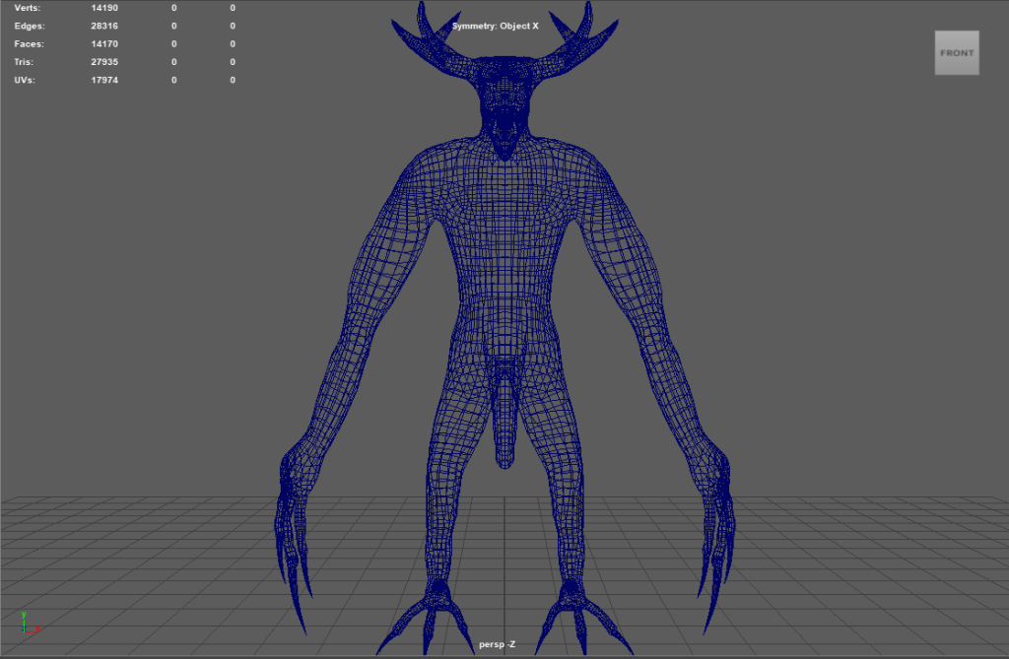Click the Symmetry: Object X label

495,26
